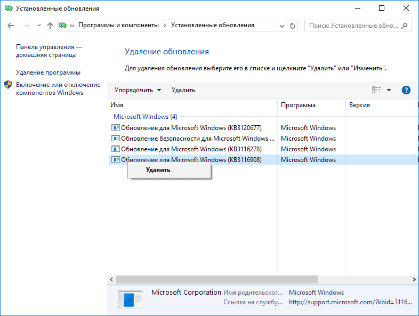Click the icon of update KB3116278

[x=116, y=149]
